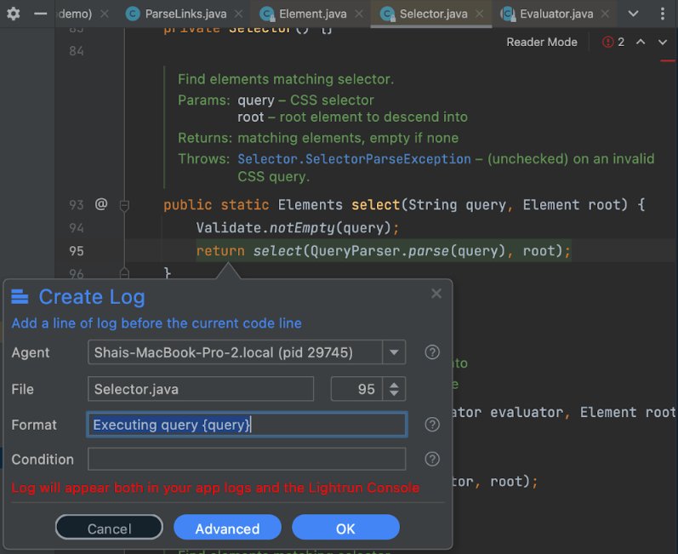Image resolution: width=678 pixels, height=554 pixels.
Task: Click the error stripe mark on the scrollbar
Action: coord(668,61)
